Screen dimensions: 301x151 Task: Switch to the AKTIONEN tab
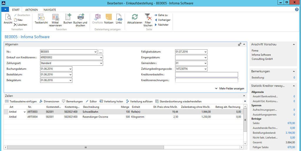click(31, 10)
